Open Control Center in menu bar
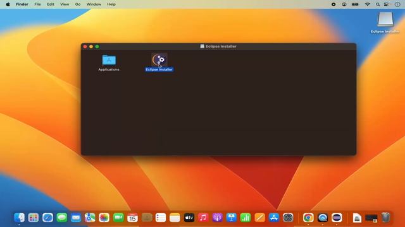Screen dimensions: 405x227 click(x=387, y=4)
